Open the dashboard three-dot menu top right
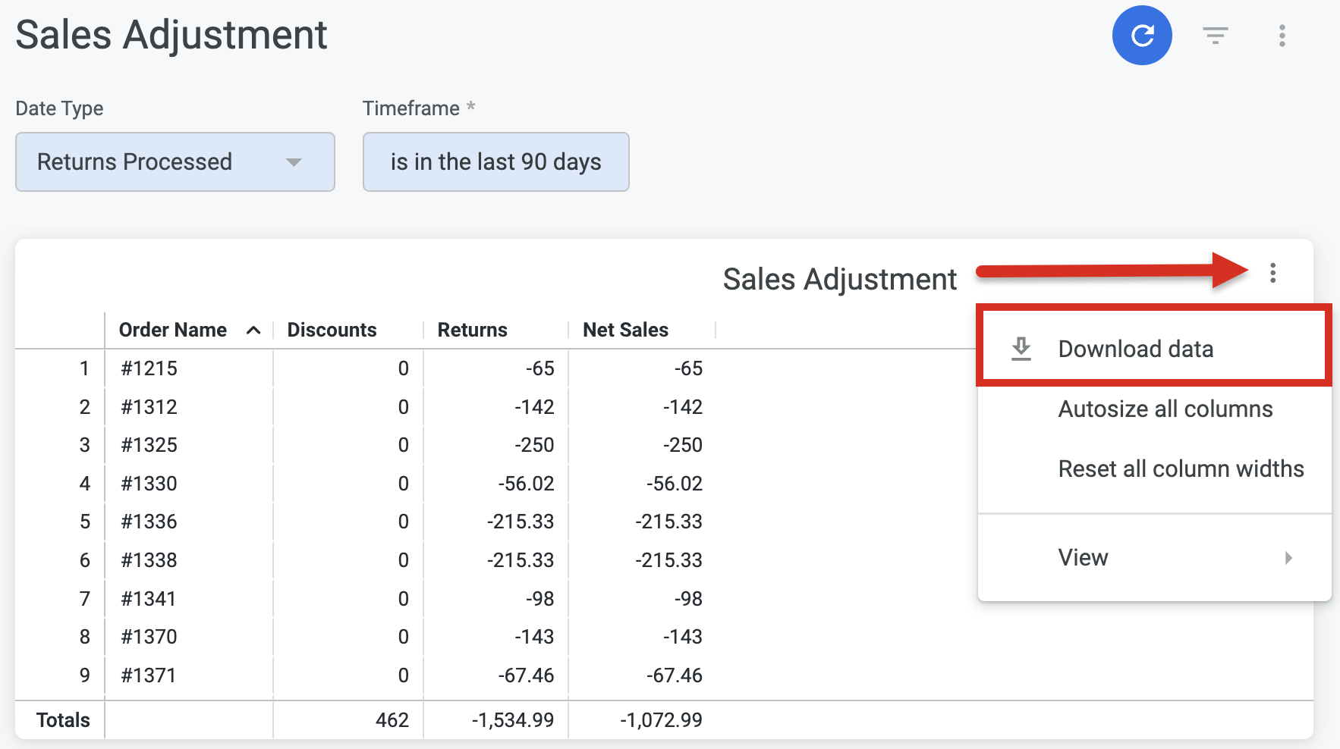This screenshot has height=749, width=1340. (1281, 35)
